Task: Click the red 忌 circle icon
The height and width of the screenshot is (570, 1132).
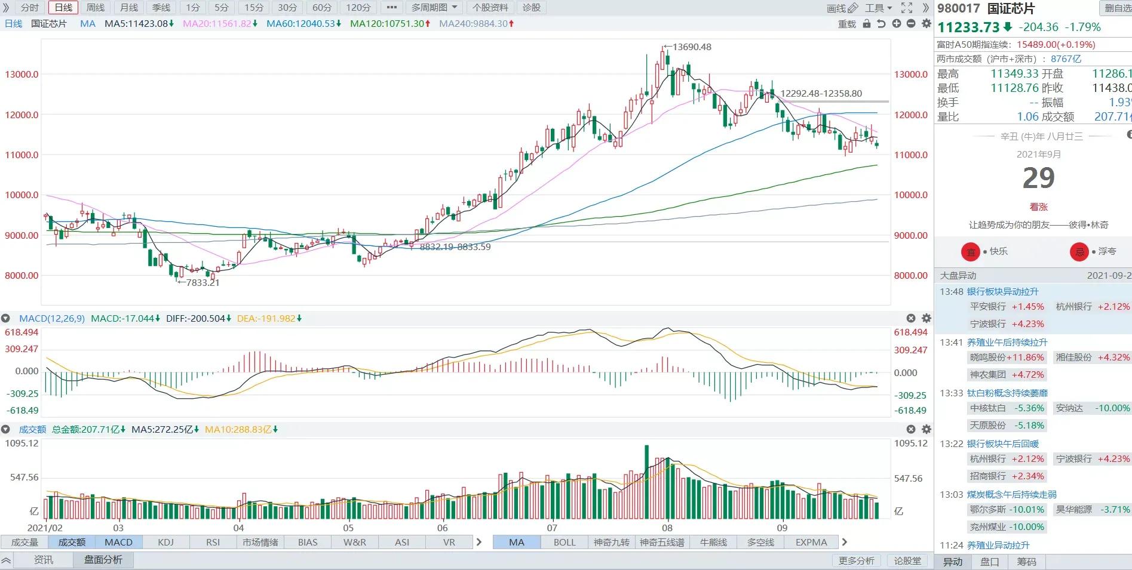Action: [1079, 252]
